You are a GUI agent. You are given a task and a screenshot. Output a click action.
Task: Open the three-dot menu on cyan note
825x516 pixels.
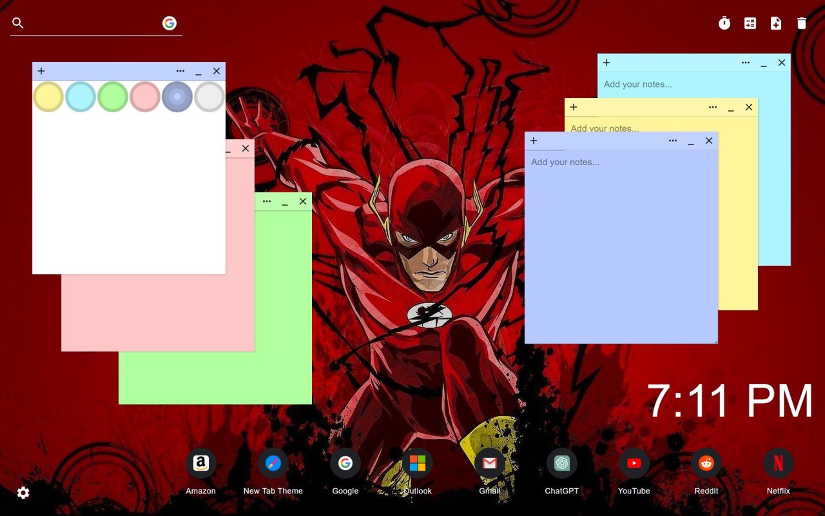746,63
